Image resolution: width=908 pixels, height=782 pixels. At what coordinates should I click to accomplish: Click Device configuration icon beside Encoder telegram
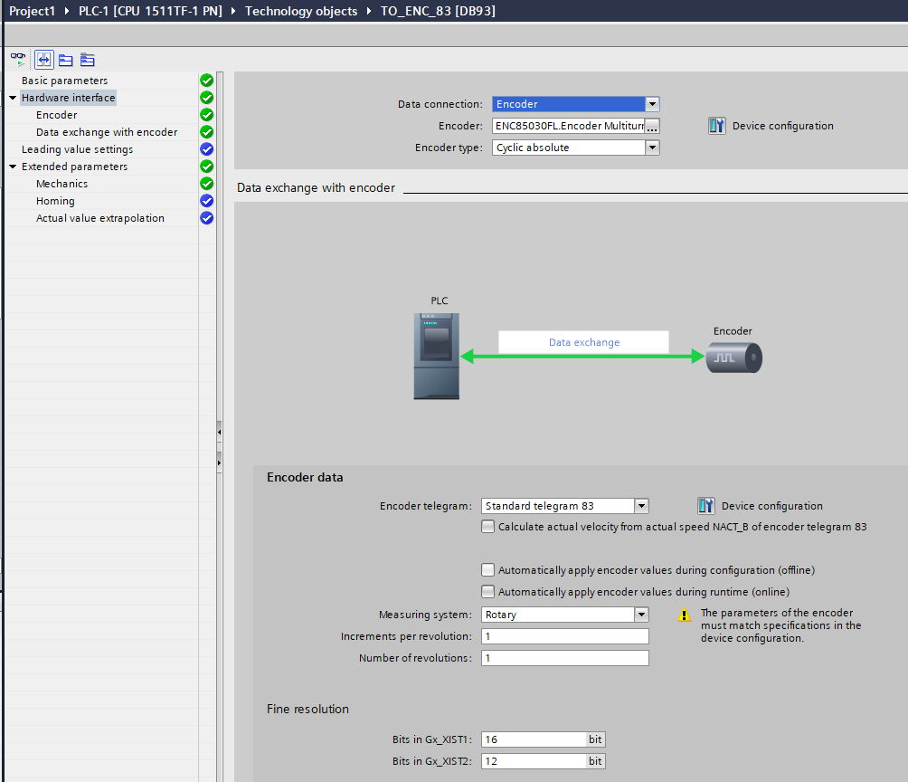pos(706,506)
